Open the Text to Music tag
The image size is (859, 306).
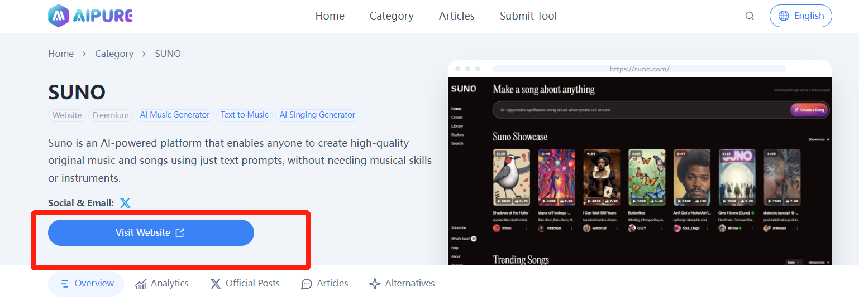point(245,115)
